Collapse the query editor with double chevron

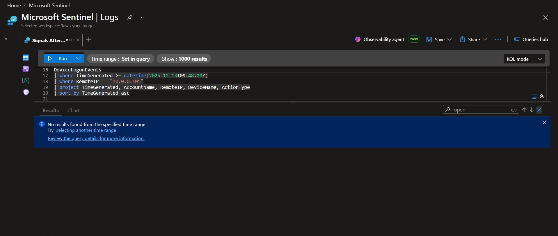542,96
